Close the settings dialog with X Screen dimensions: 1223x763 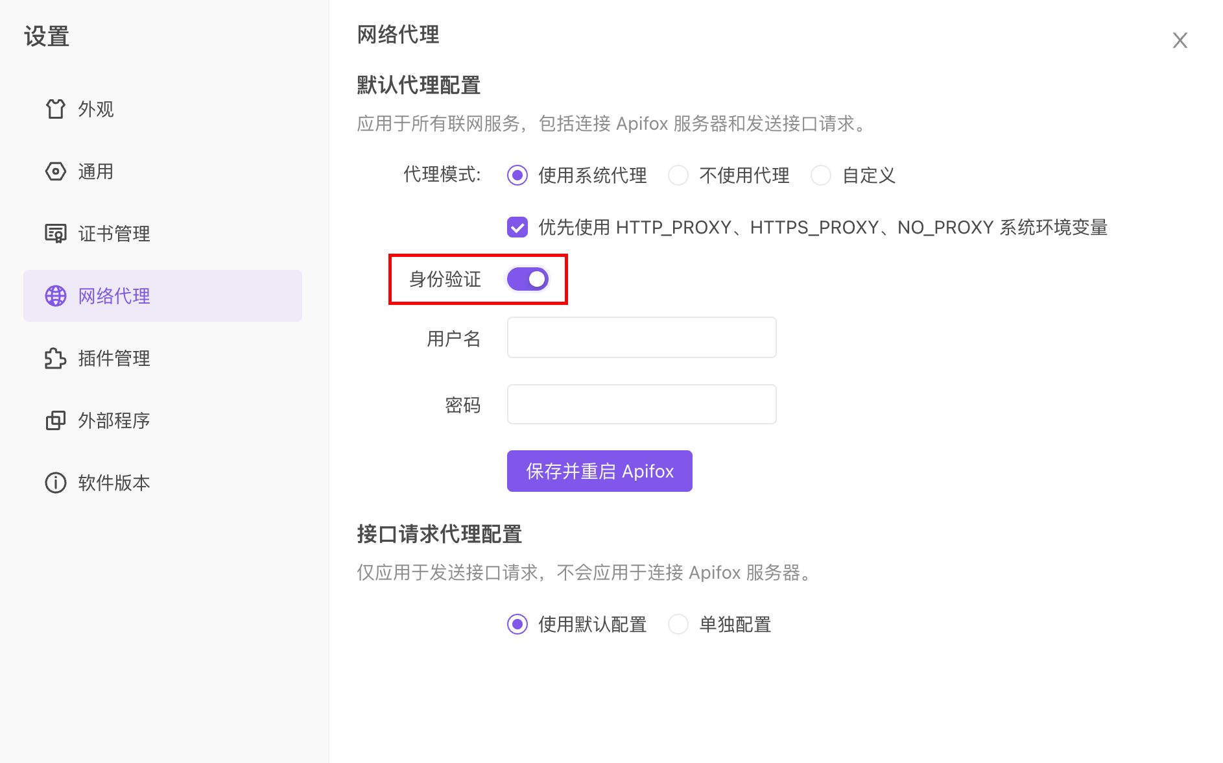[1180, 40]
